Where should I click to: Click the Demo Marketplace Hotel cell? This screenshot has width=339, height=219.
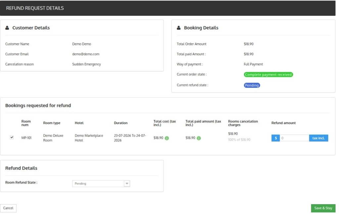pos(89,138)
